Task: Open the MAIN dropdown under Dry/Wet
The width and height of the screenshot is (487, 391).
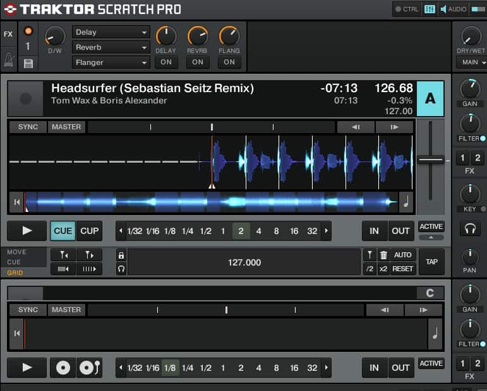Action: click(x=472, y=62)
